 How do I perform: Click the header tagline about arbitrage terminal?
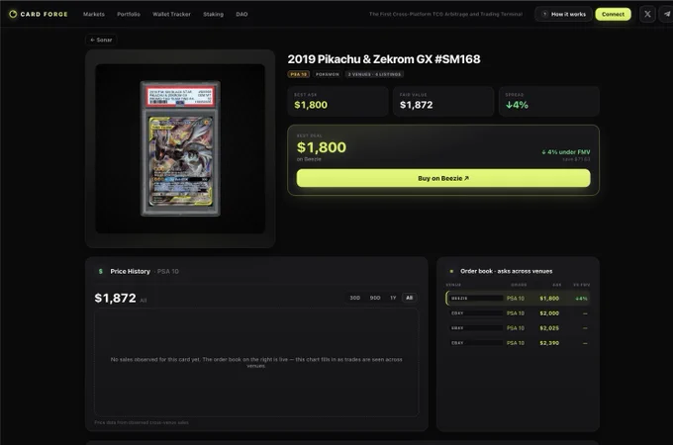tap(445, 14)
